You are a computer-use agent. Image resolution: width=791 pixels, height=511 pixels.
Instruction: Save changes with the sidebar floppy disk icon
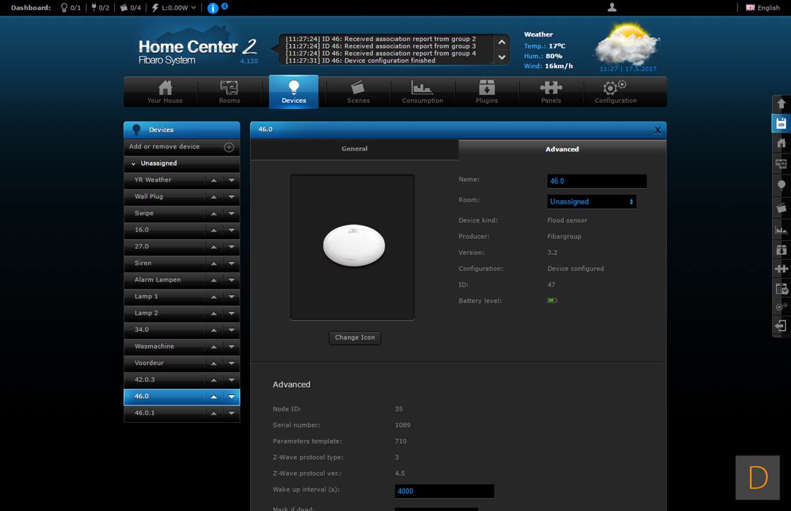coord(781,123)
